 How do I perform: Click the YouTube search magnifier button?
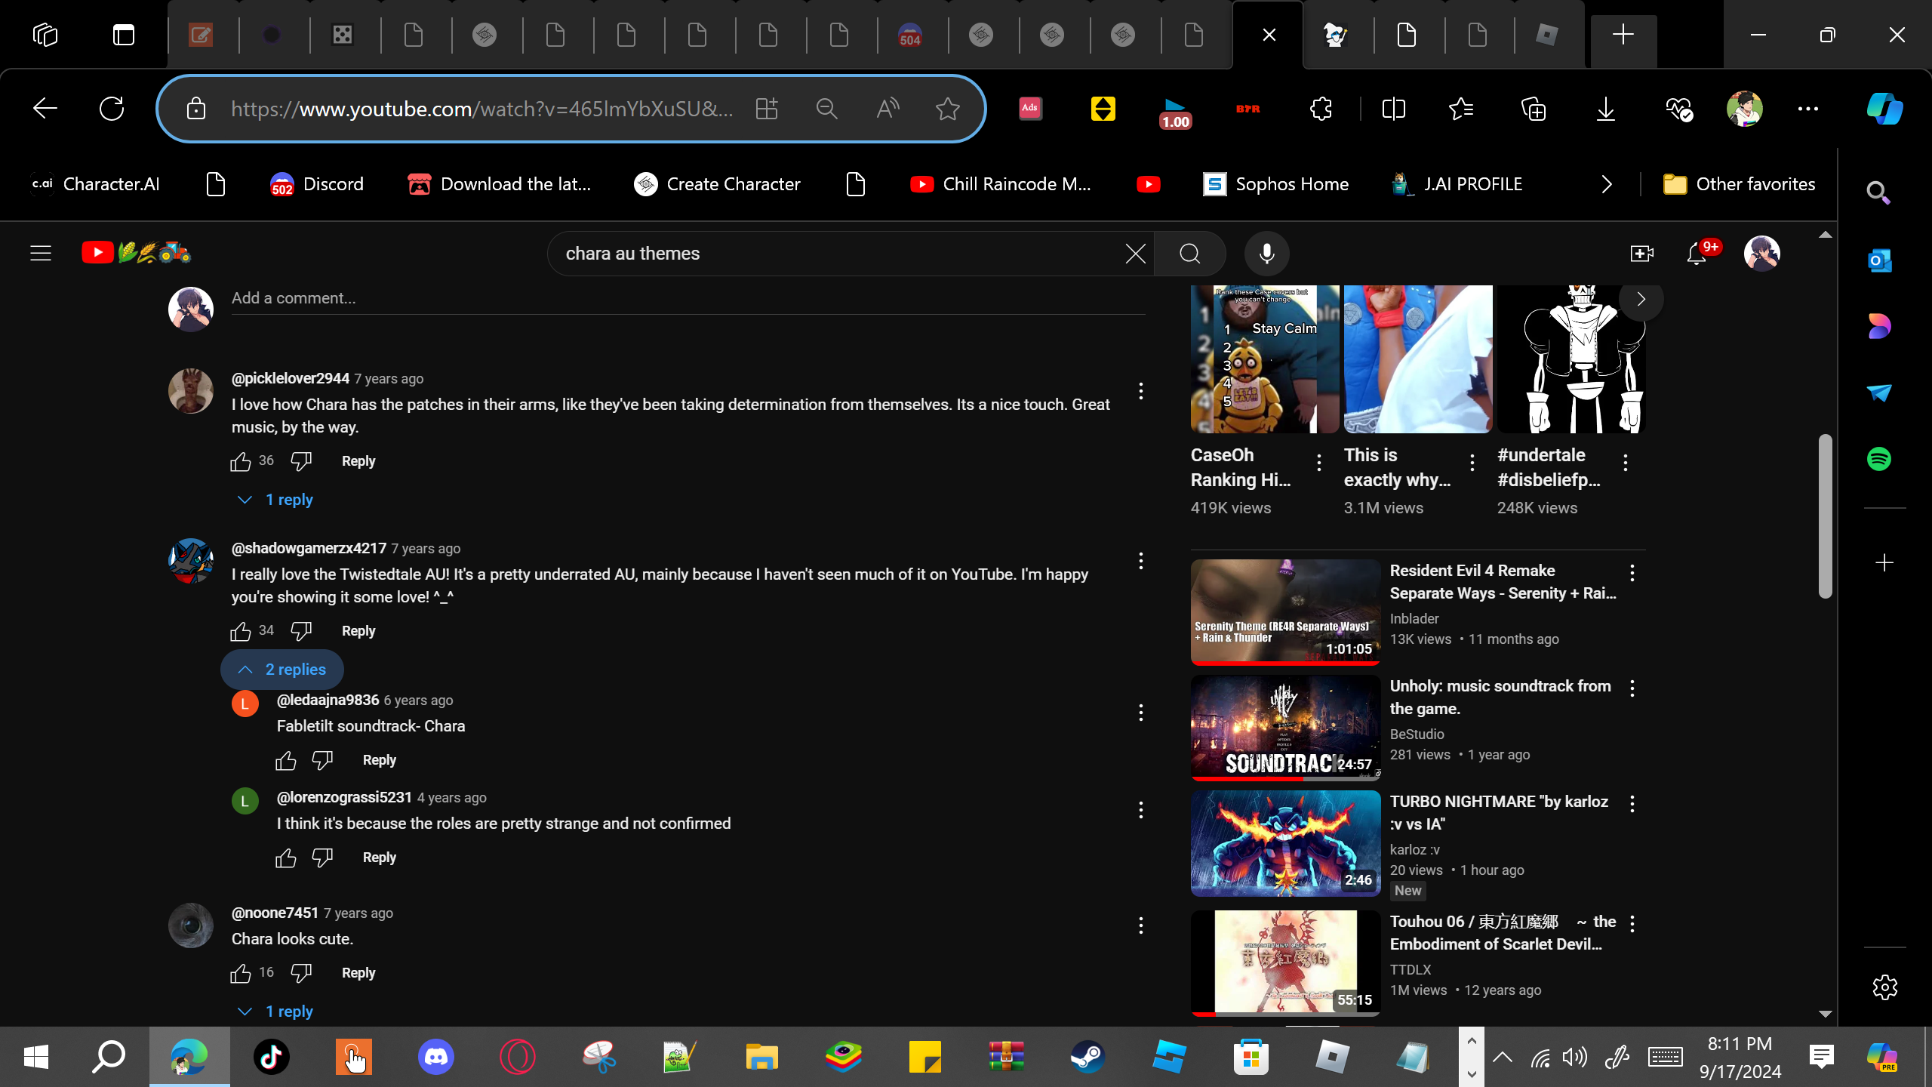tap(1189, 254)
